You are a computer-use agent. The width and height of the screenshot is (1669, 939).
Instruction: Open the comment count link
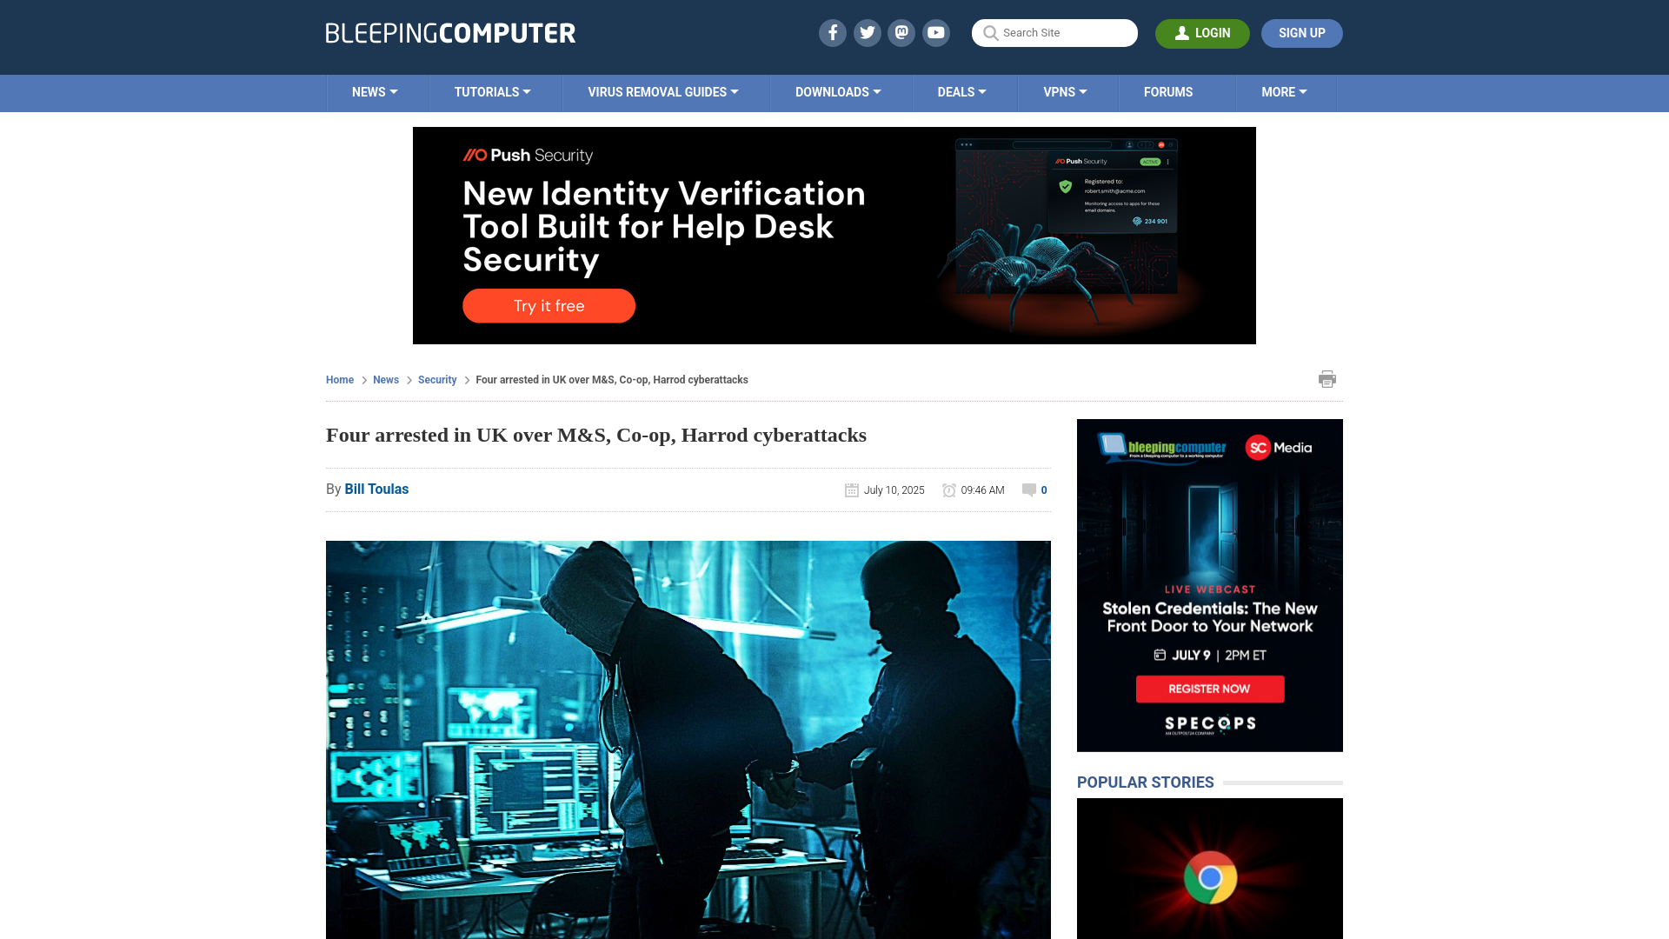click(1044, 490)
